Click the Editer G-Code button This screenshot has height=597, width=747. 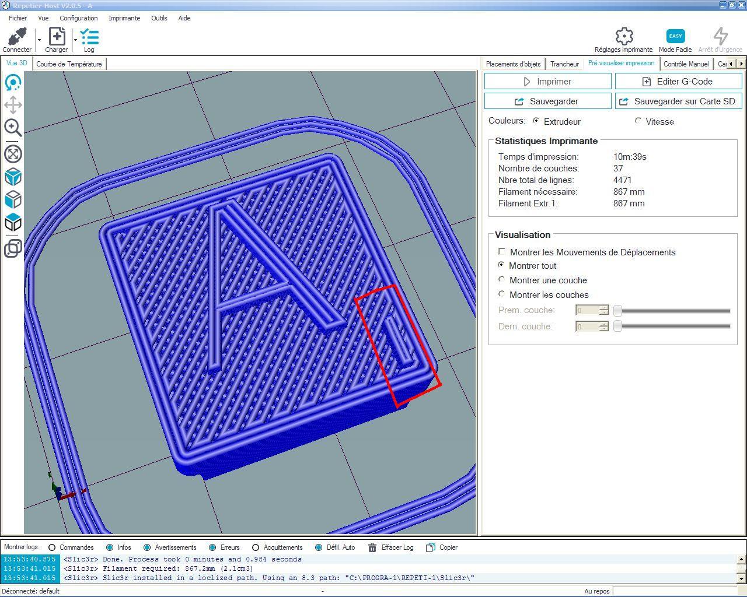pos(678,82)
